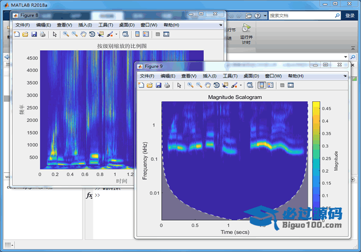Expand the Brush tool dropdown arrow in Figure 9

click(241, 85)
